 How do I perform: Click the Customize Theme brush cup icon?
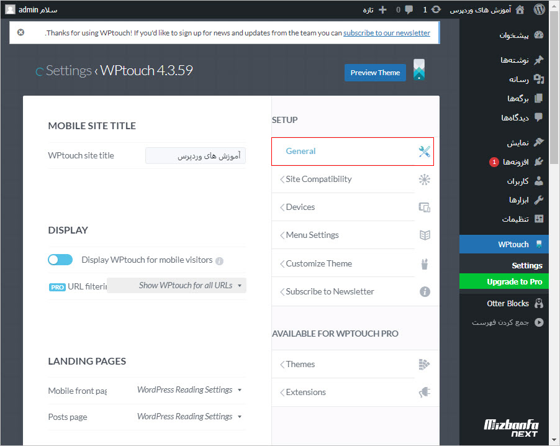tap(424, 264)
